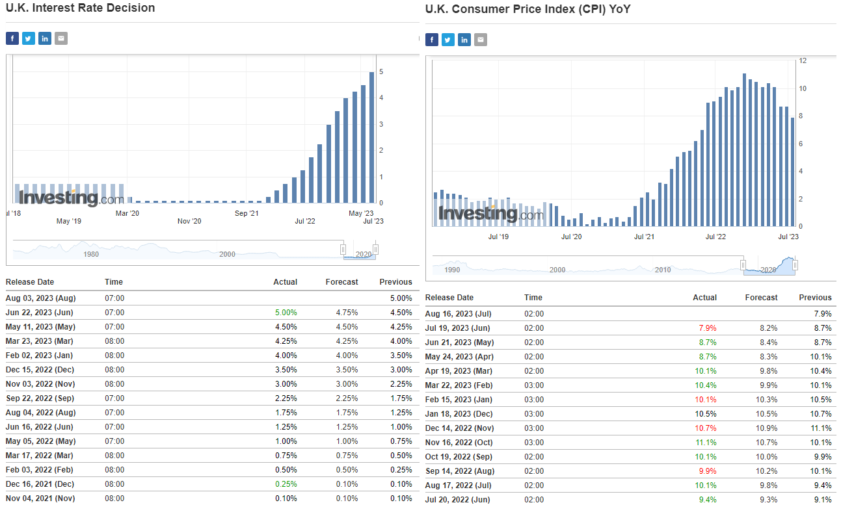
Task: Click right range handle on interest rate navigator
Action: pos(375,250)
